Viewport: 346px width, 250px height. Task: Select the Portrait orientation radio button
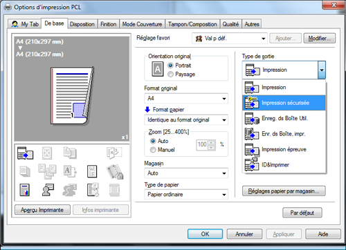pyautogui.click(x=170, y=66)
